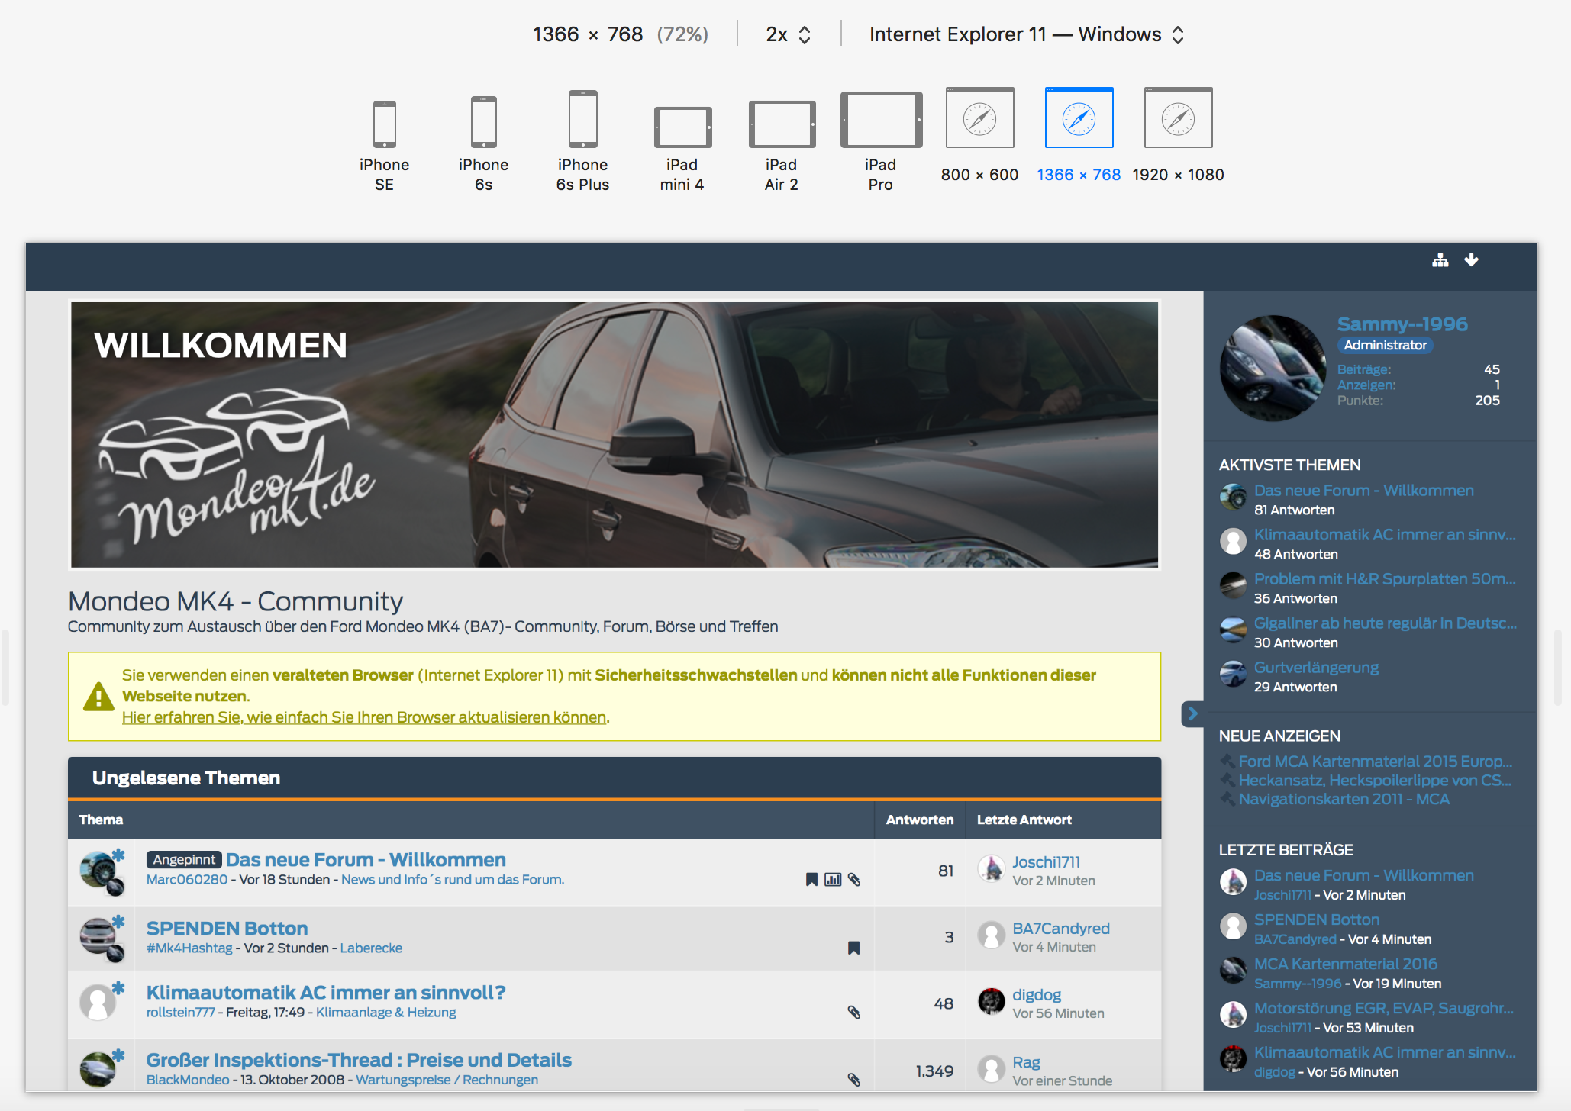Click the bookmark icon on SPENDEN Botton row

click(x=853, y=948)
